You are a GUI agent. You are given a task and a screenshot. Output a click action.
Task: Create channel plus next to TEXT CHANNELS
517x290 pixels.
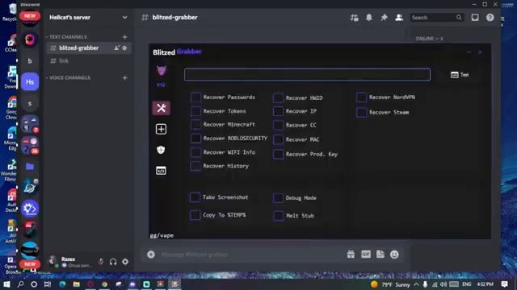click(x=124, y=37)
